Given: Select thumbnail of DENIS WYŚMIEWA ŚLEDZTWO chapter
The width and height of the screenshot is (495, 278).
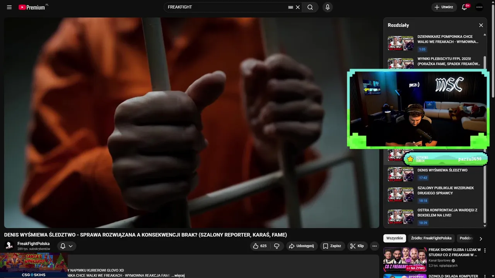Looking at the screenshot, I should coord(401,175).
